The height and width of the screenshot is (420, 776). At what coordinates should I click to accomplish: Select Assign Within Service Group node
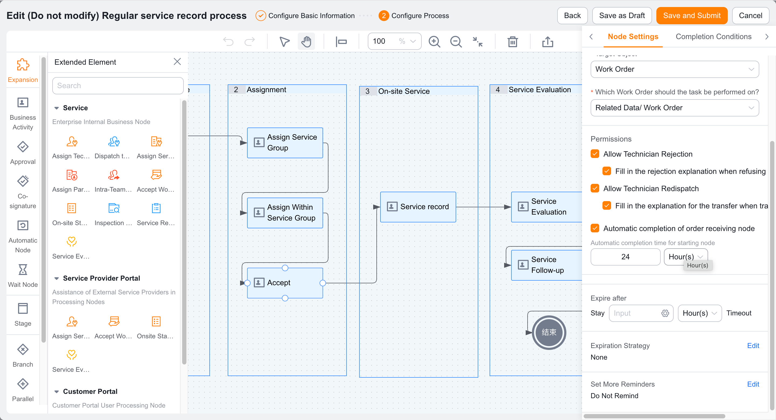pos(285,212)
